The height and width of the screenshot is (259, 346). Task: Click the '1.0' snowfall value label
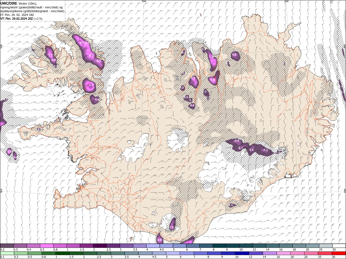click(212, 57)
